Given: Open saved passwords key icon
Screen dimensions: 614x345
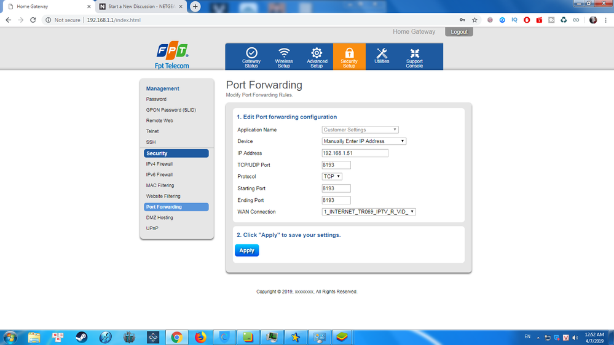Looking at the screenshot, I should (462, 20).
